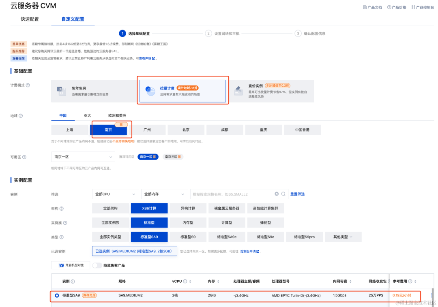Select the 标准型S9pro type button
Image resolution: width=438 pixels, height=307 pixels.
click(305, 237)
